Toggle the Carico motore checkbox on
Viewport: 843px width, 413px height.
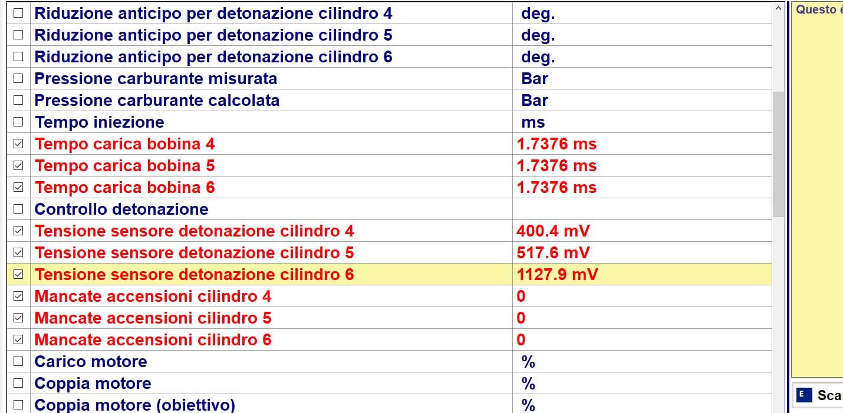click(18, 361)
